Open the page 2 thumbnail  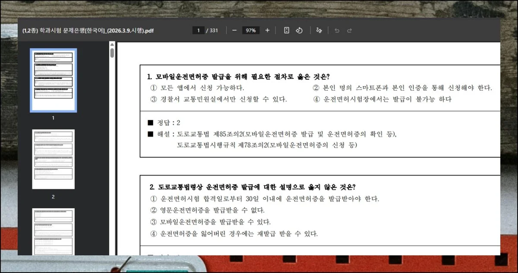click(x=53, y=159)
